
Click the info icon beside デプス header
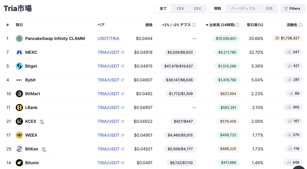[194, 25]
